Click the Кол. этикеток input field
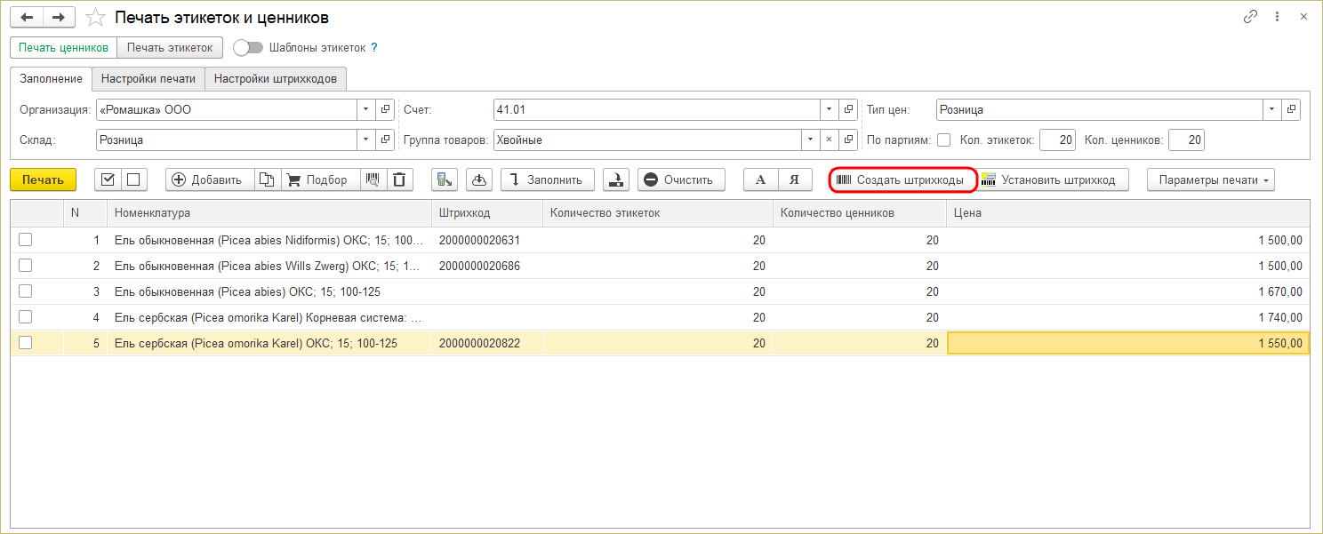Screen dimensions: 1323x534 point(1056,139)
